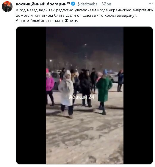Click the right black letterbox of video
The width and height of the screenshot is (155, 167).
[x=138, y=95]
